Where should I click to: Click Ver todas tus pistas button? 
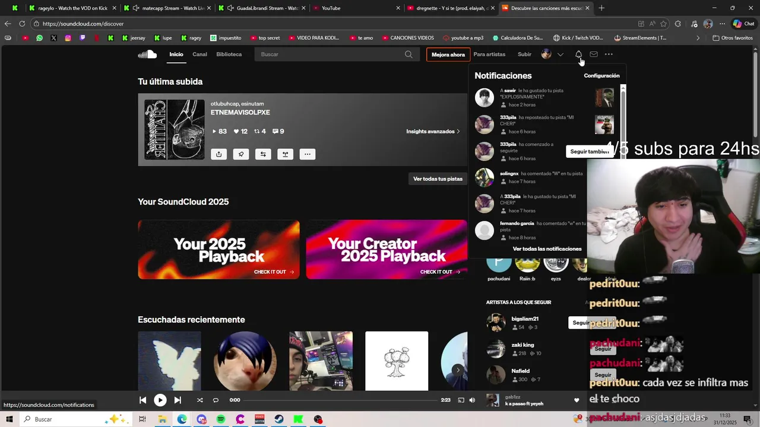[x=438, y=179]
